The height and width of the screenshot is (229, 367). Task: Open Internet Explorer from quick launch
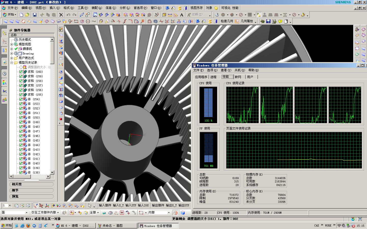[x=22, y=226]
